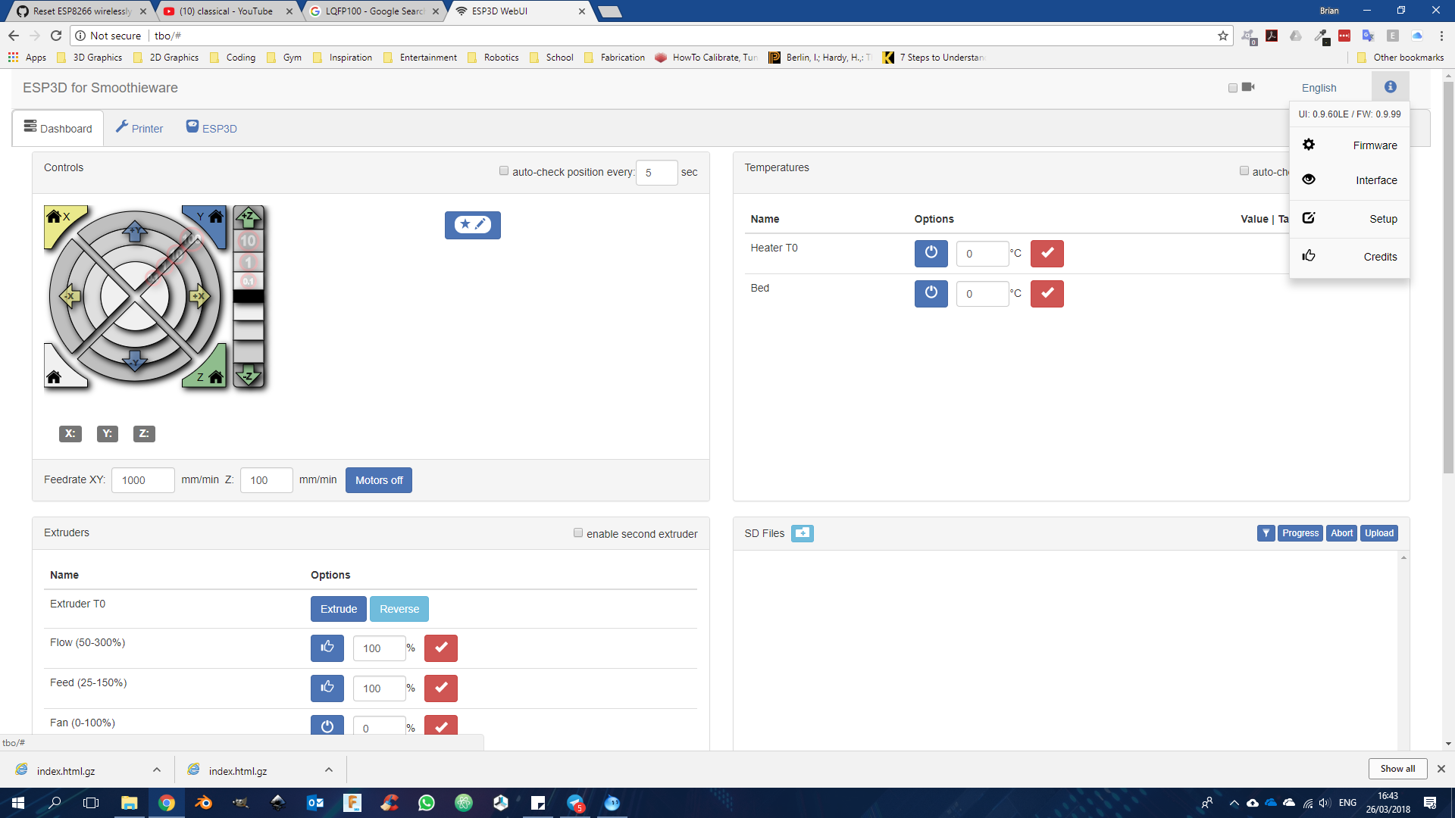Open the filter funnel icon in SD Files panel
Screen dimensions: 1455x818
tap(1266, 533)
